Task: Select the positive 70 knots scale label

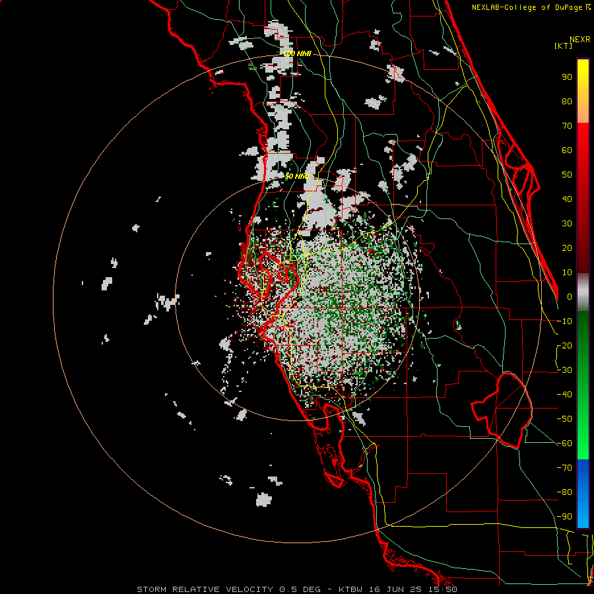Action: 567,126
